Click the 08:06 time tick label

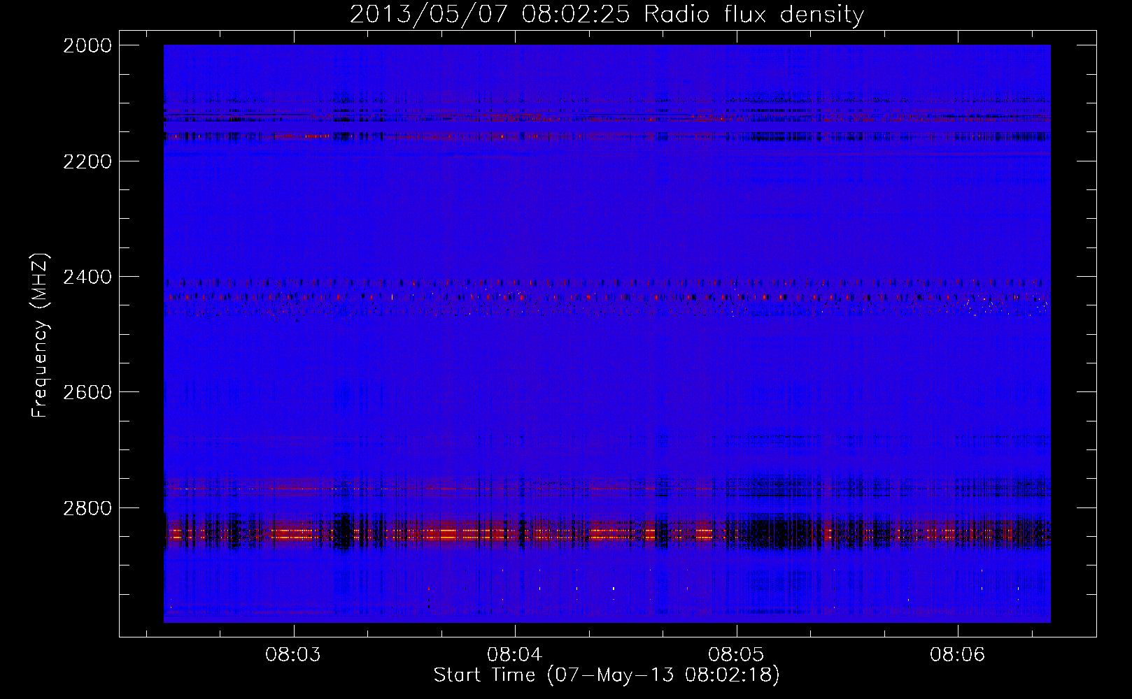957,655
